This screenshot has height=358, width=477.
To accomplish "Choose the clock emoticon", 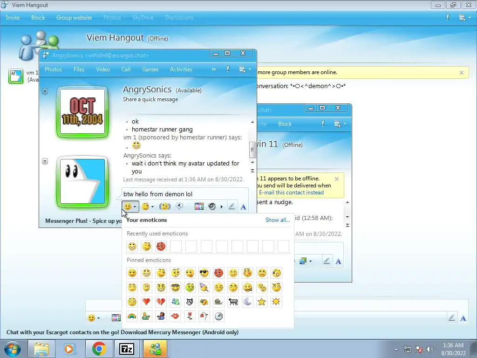I will pyautogui.click(x=218, y=317).
